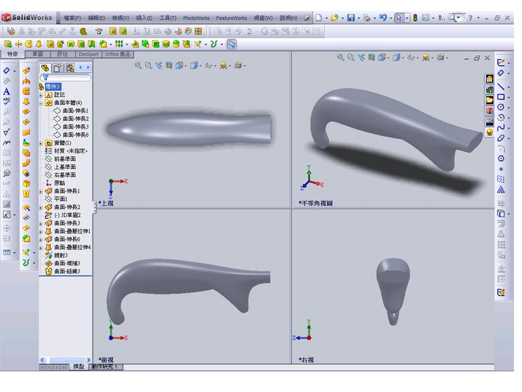522x392 pixels.
Task: Switch to the 動作研究 1 tab
Action: click(107, 366)
